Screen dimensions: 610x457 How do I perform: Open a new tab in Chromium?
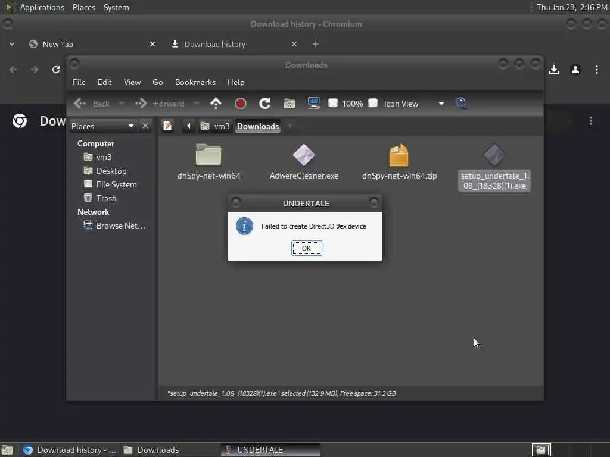316,44
